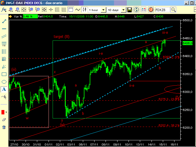This screenshot has height=147, width=196.
Task: Click the 6275,3 - 23,6% Fibonacci label
Action: (x=169, y=99)
